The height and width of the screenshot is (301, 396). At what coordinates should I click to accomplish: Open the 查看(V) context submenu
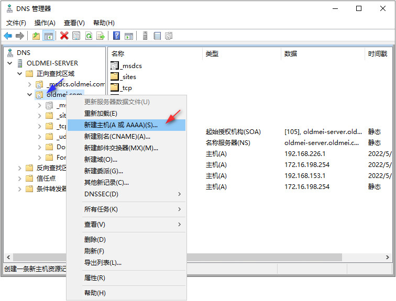126,224
